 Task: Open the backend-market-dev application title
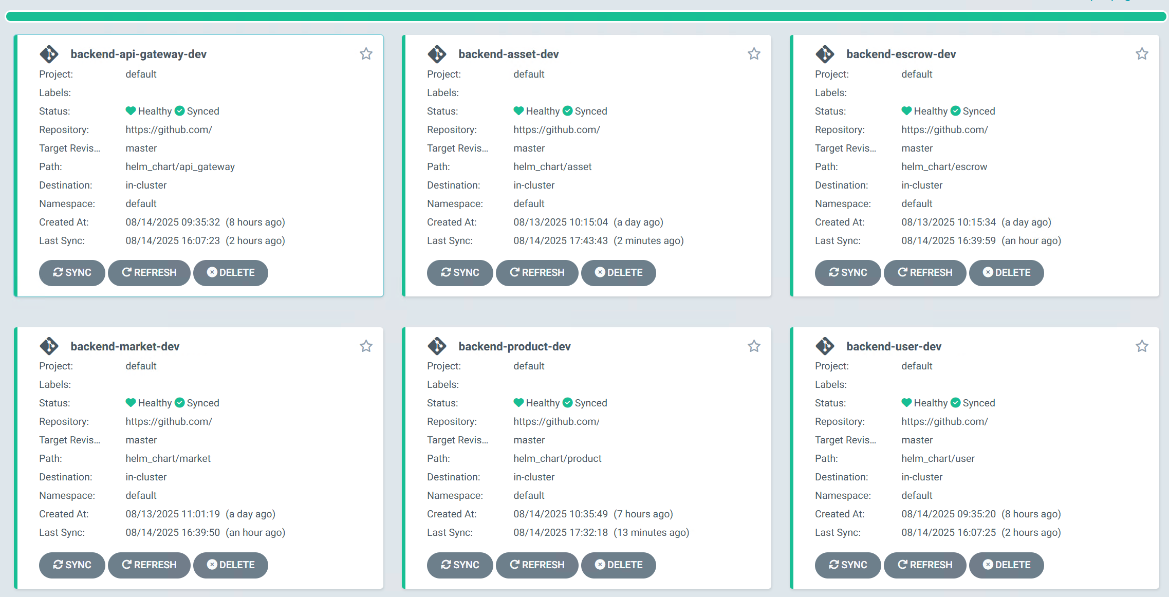point(125,346)
